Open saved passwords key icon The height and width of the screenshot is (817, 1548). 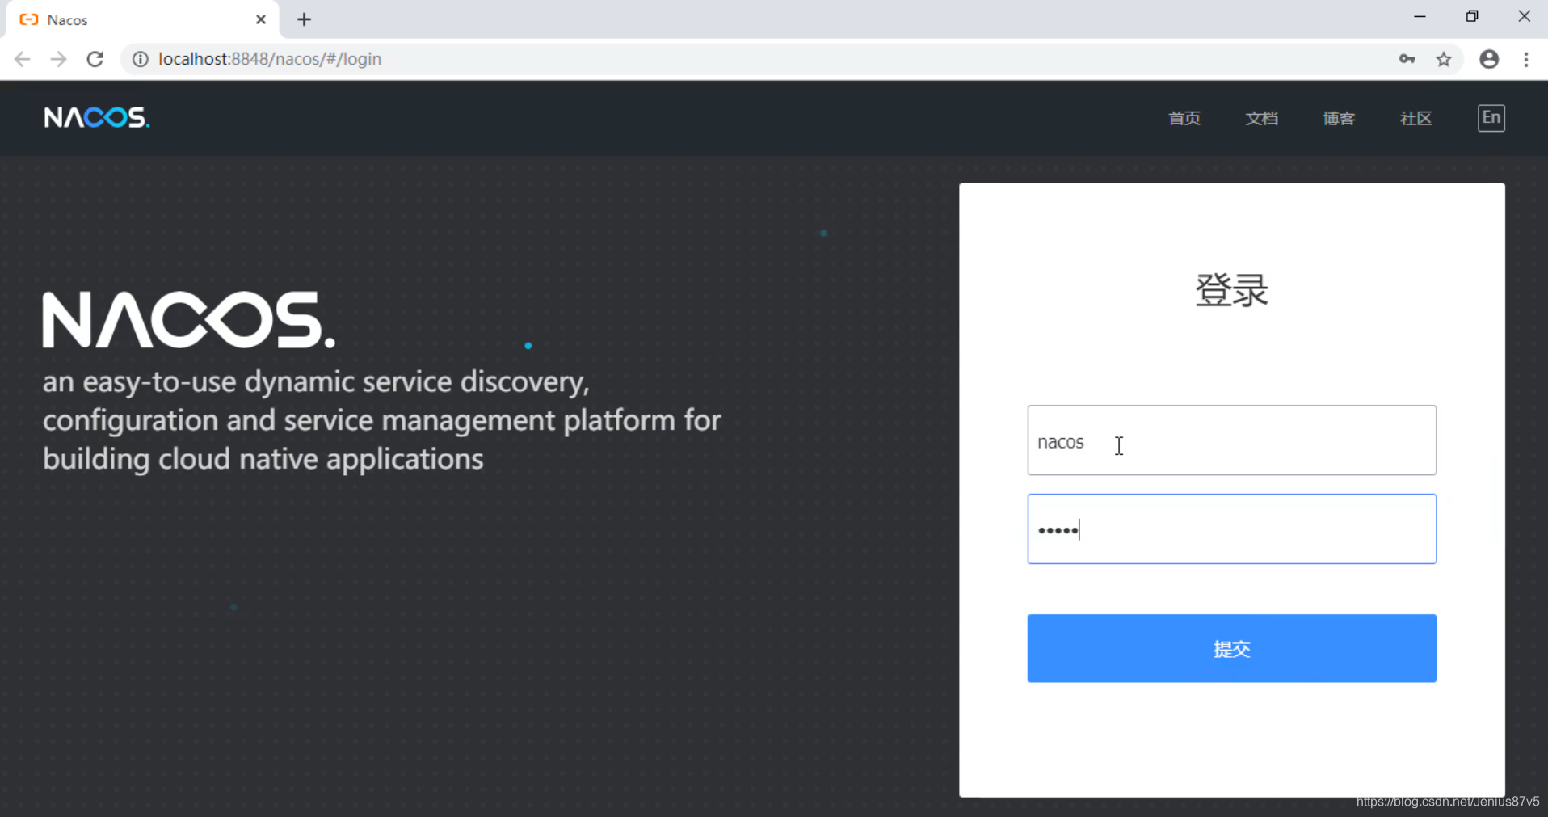tap(1407, 59)
